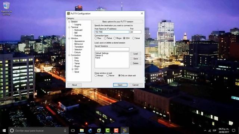Open the Telnet category in the tree
Viewport: 239px width, 134px height.
(77, 64)
